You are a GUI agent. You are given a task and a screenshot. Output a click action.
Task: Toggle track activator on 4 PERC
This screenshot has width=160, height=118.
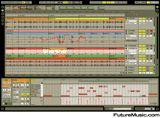coord(142,33)
